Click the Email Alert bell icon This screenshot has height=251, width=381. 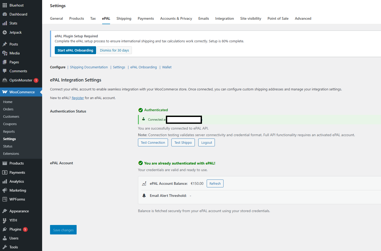[144, 196]
